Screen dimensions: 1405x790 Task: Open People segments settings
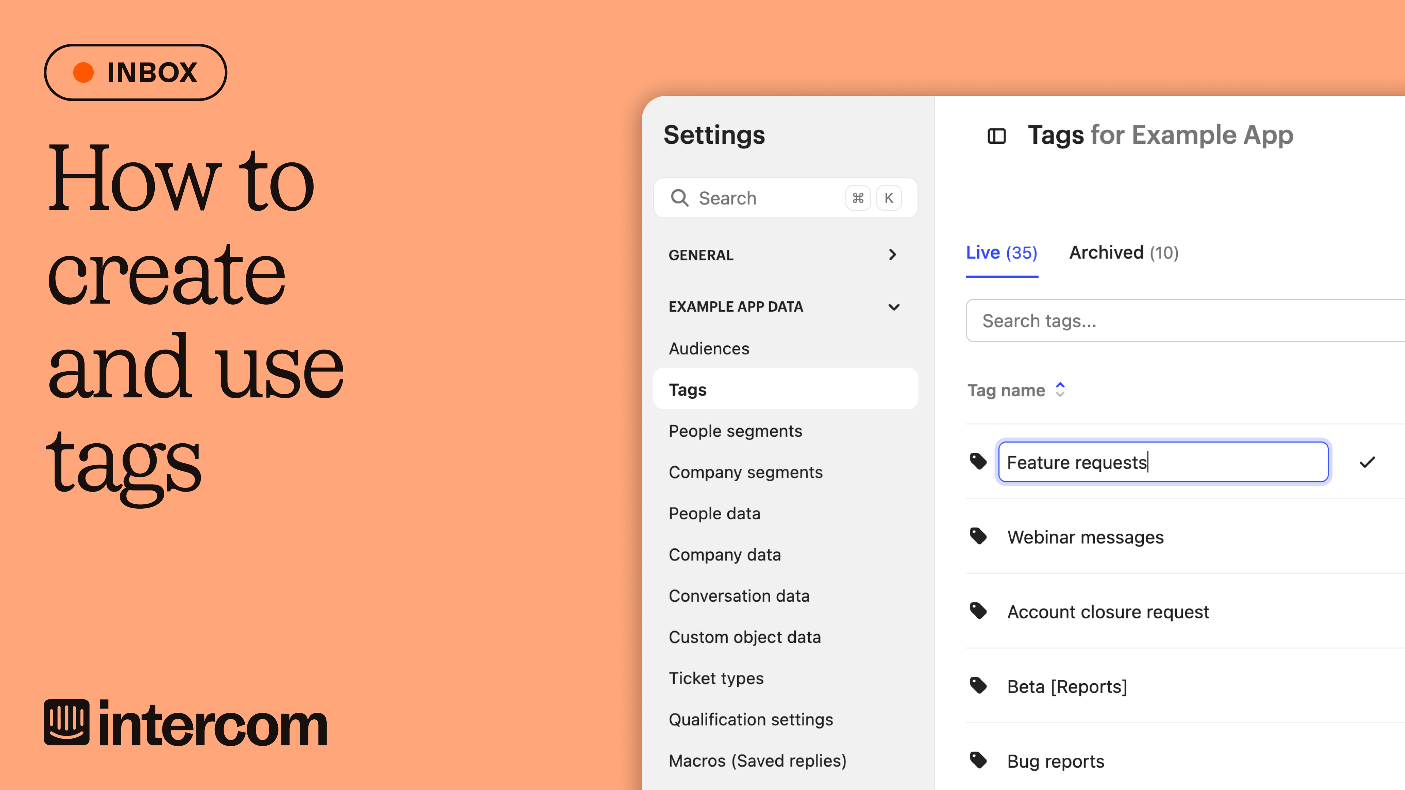tap(735, 431)
